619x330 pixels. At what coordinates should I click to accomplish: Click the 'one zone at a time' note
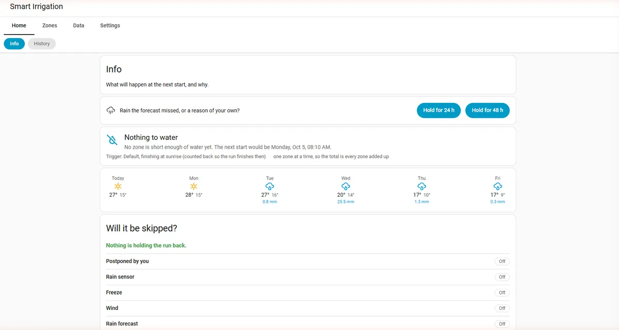(x=331, y=157)
